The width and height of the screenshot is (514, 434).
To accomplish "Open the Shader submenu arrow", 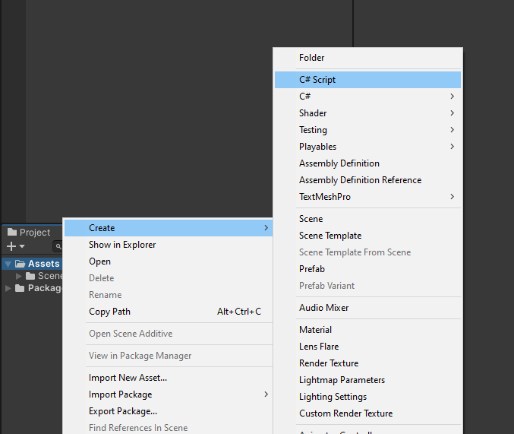I will pos(452,113).
